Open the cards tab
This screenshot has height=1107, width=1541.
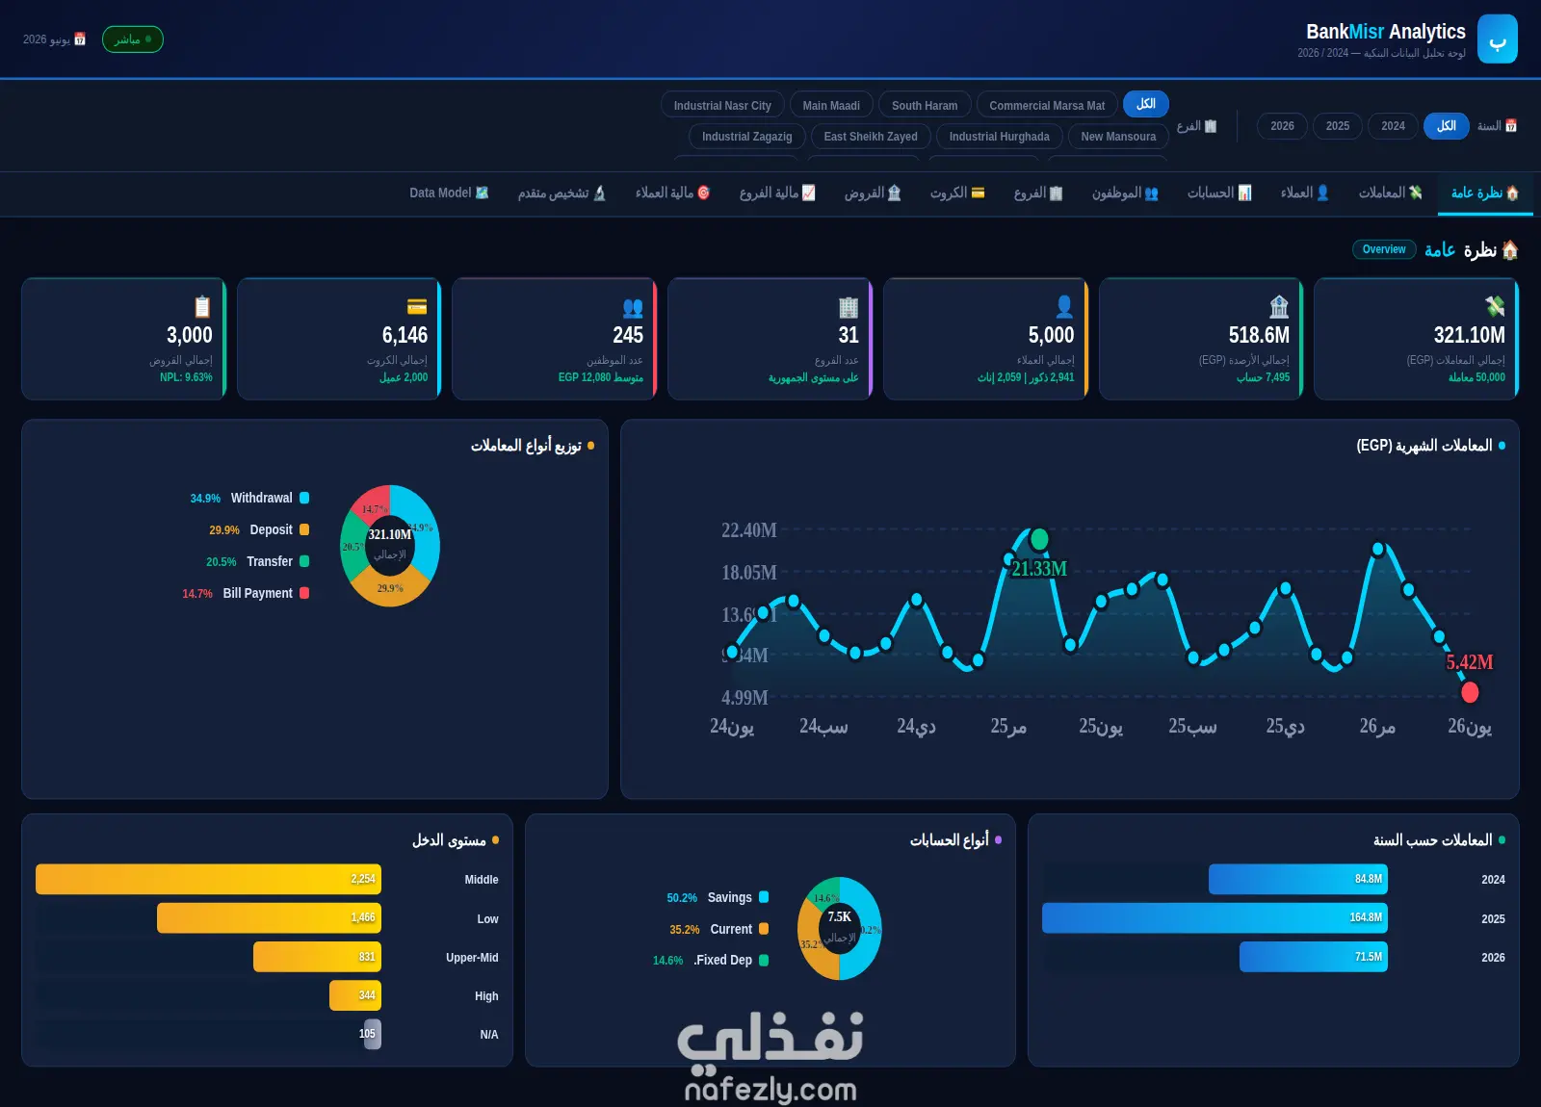tap(957, 193)
